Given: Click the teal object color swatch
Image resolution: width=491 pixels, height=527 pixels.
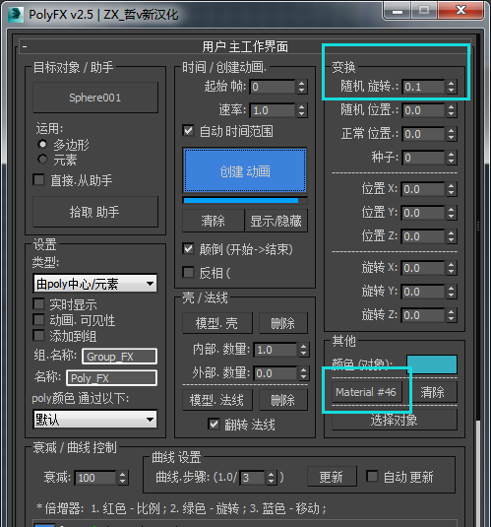Looking at the screenshot, I should click(x=432, y=364).
